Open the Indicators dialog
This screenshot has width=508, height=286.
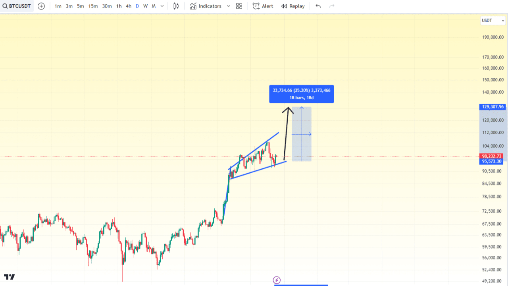(206, 6)
